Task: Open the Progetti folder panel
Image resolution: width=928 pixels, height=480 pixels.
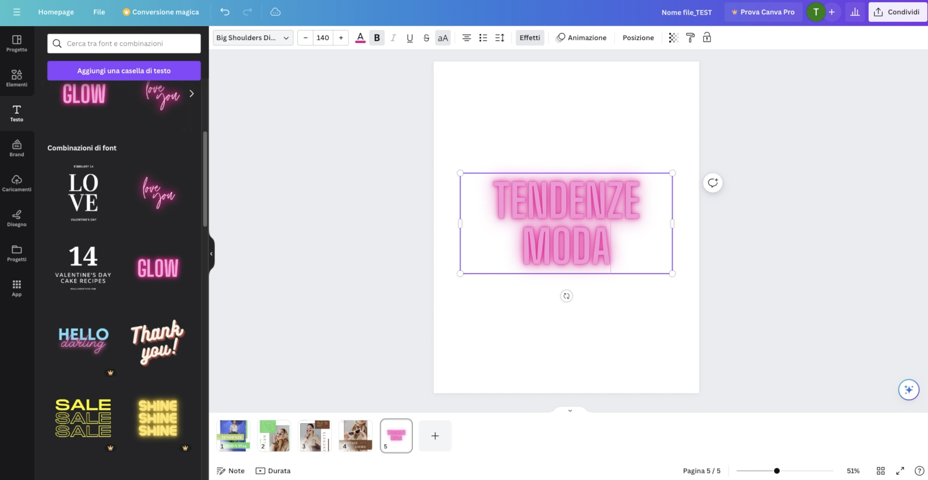Action: click(x=16, y=253)
